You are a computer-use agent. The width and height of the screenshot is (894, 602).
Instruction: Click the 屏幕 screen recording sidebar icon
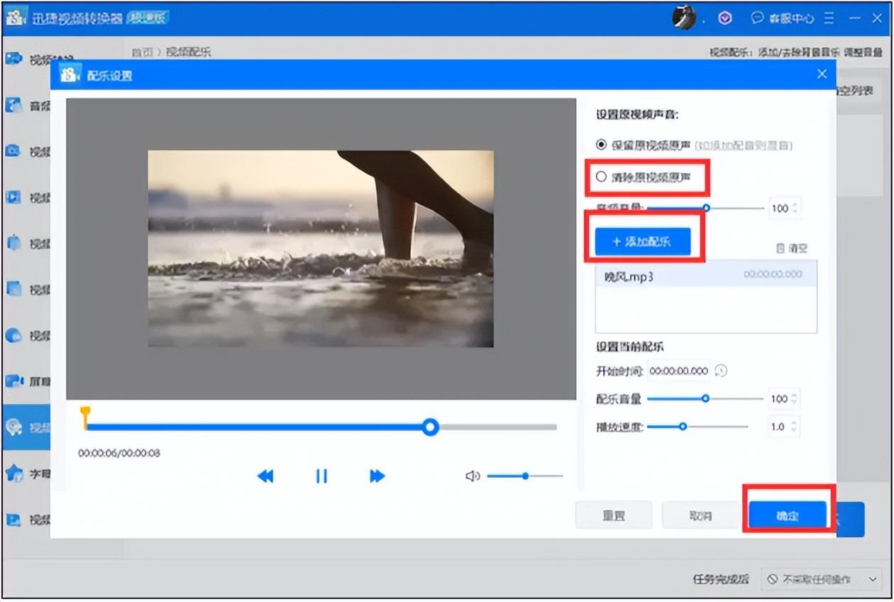click(14, 381)
